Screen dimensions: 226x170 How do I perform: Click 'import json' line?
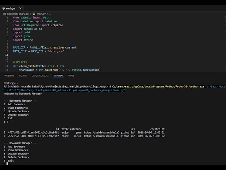[x=22, y=36]
